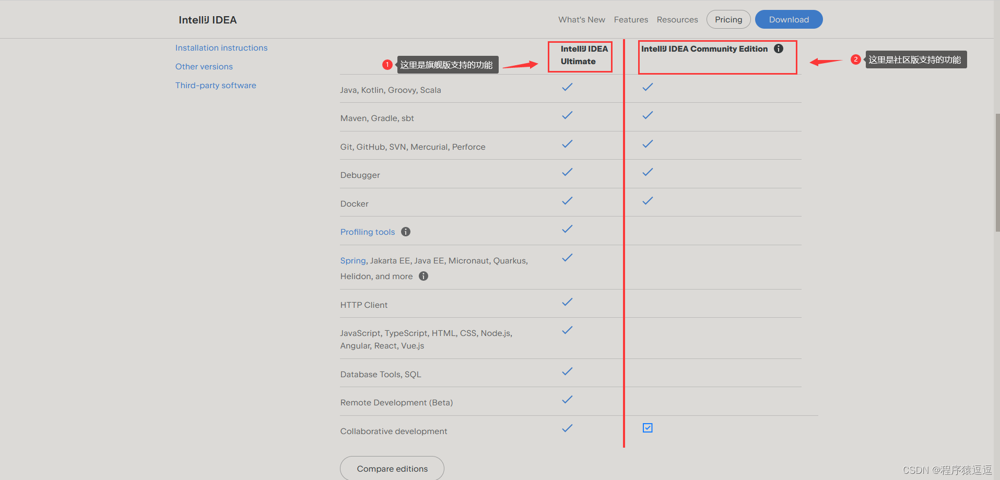Image resolution: width=1000 pixels, height=480 pixels.
Task: Click the info icon beside Community Edition header
Action: click(x=779, y=49)
